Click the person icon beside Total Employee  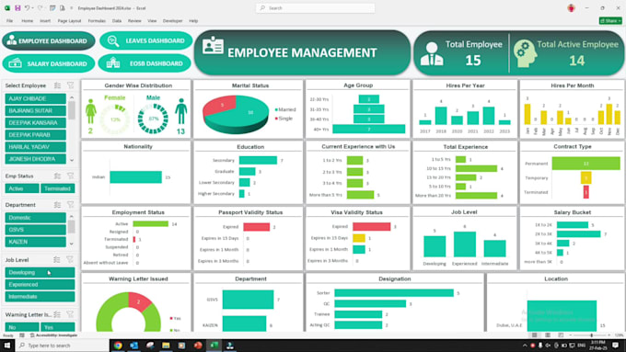point(432,53)
